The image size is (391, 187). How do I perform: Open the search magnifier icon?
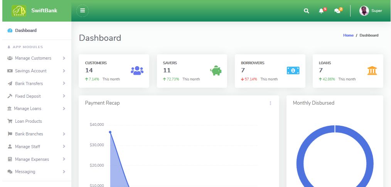pyautogui.click(x=307, y=11)
